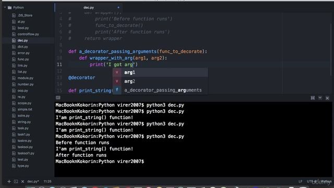Pick a_decorator_passing_arguments from autocomplete list
334x188 pixels.
pyautogui.click(x=160, y=90)
